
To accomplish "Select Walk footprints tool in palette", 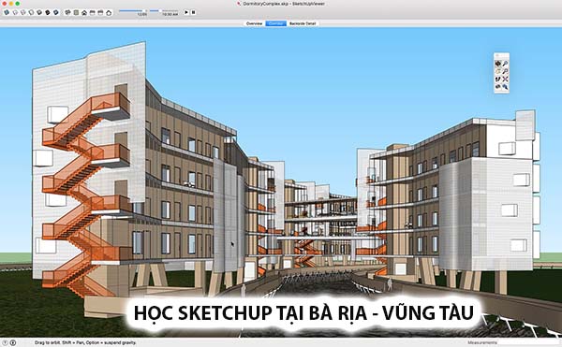I will click(498, 80).
